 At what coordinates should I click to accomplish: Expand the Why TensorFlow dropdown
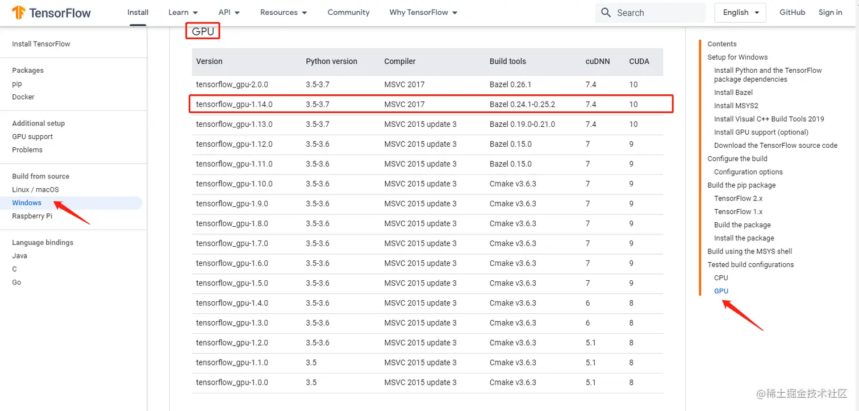coord(423,12)
